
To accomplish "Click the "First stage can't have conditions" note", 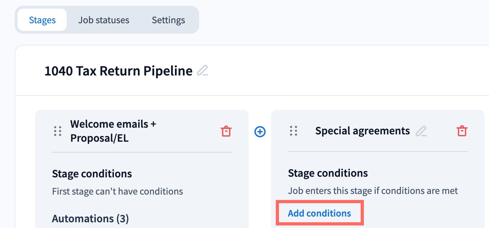I will coord(117,191).
